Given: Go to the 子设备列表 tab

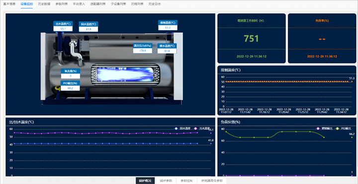Looking at the screenshot, I should click(118, 4).
